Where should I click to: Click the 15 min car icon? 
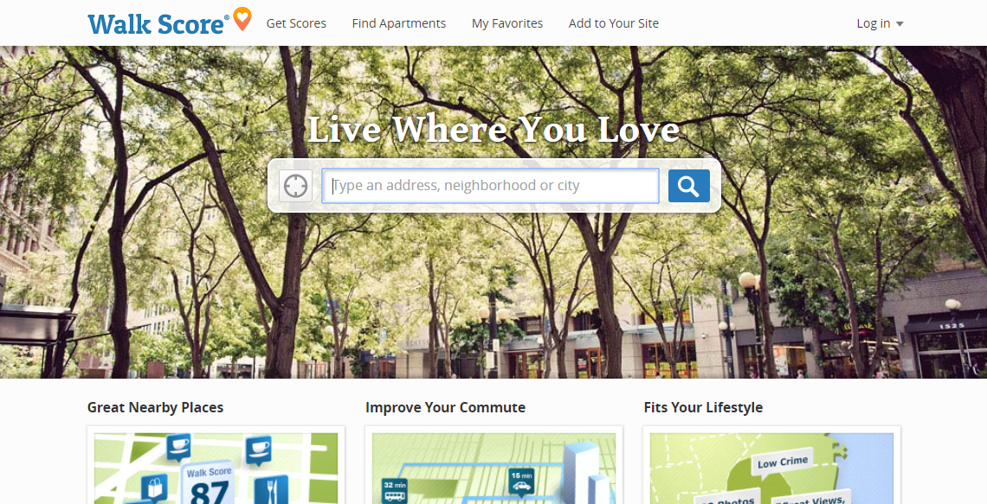[x=521, y=482]
